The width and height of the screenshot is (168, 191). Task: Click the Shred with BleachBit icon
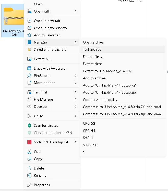(x=29, y=49)
